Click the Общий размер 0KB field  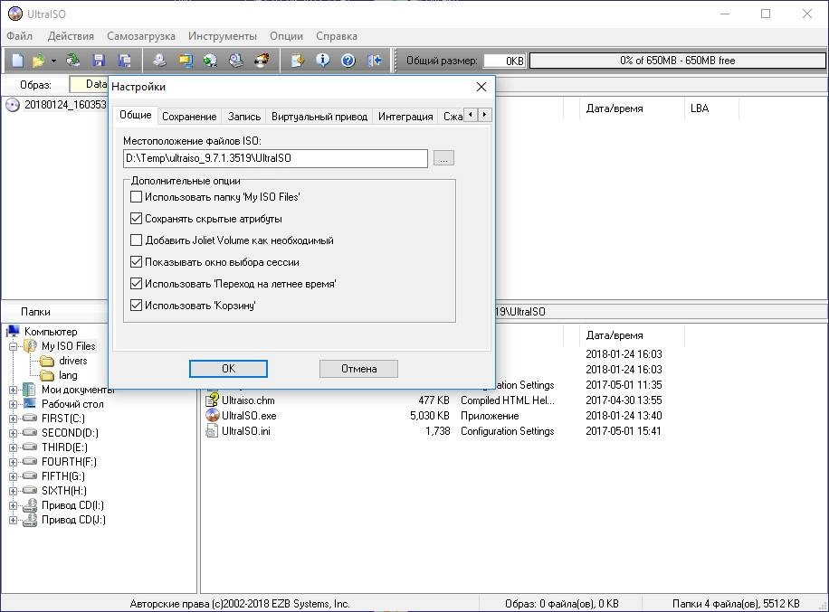(504, 61)
